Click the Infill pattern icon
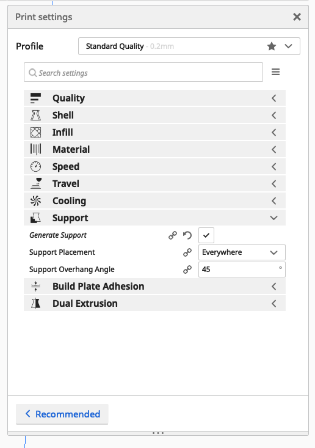 (x=35, y=132)
